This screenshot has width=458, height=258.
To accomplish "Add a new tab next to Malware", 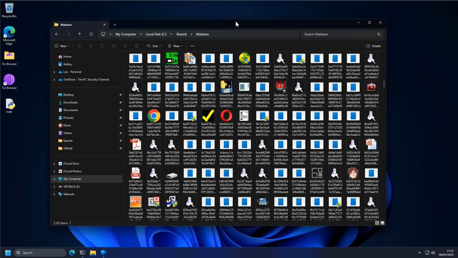I will point(115,24).
